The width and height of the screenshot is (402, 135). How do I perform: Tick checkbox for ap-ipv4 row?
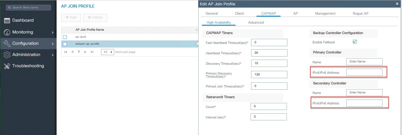pyautogui.click(x=65, y=37)
